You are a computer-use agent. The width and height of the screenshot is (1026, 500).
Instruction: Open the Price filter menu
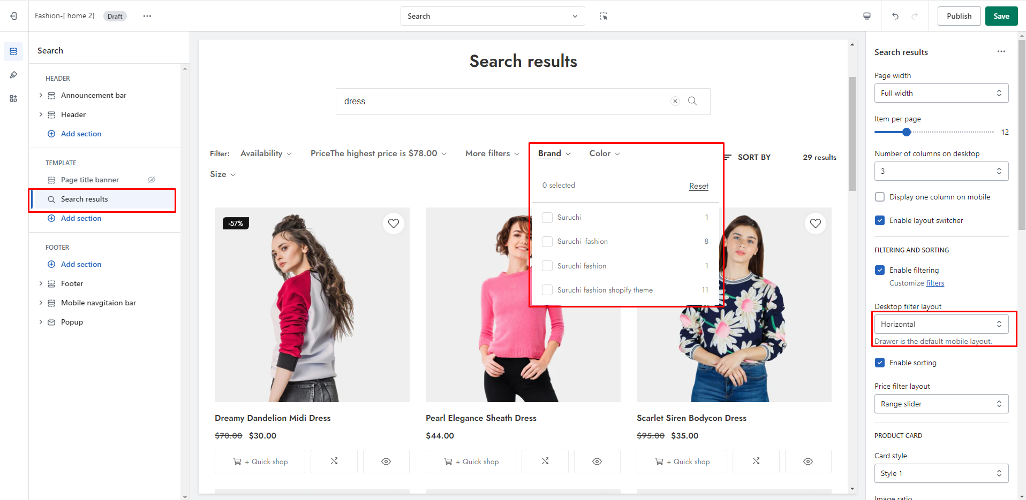coord(378,153)
